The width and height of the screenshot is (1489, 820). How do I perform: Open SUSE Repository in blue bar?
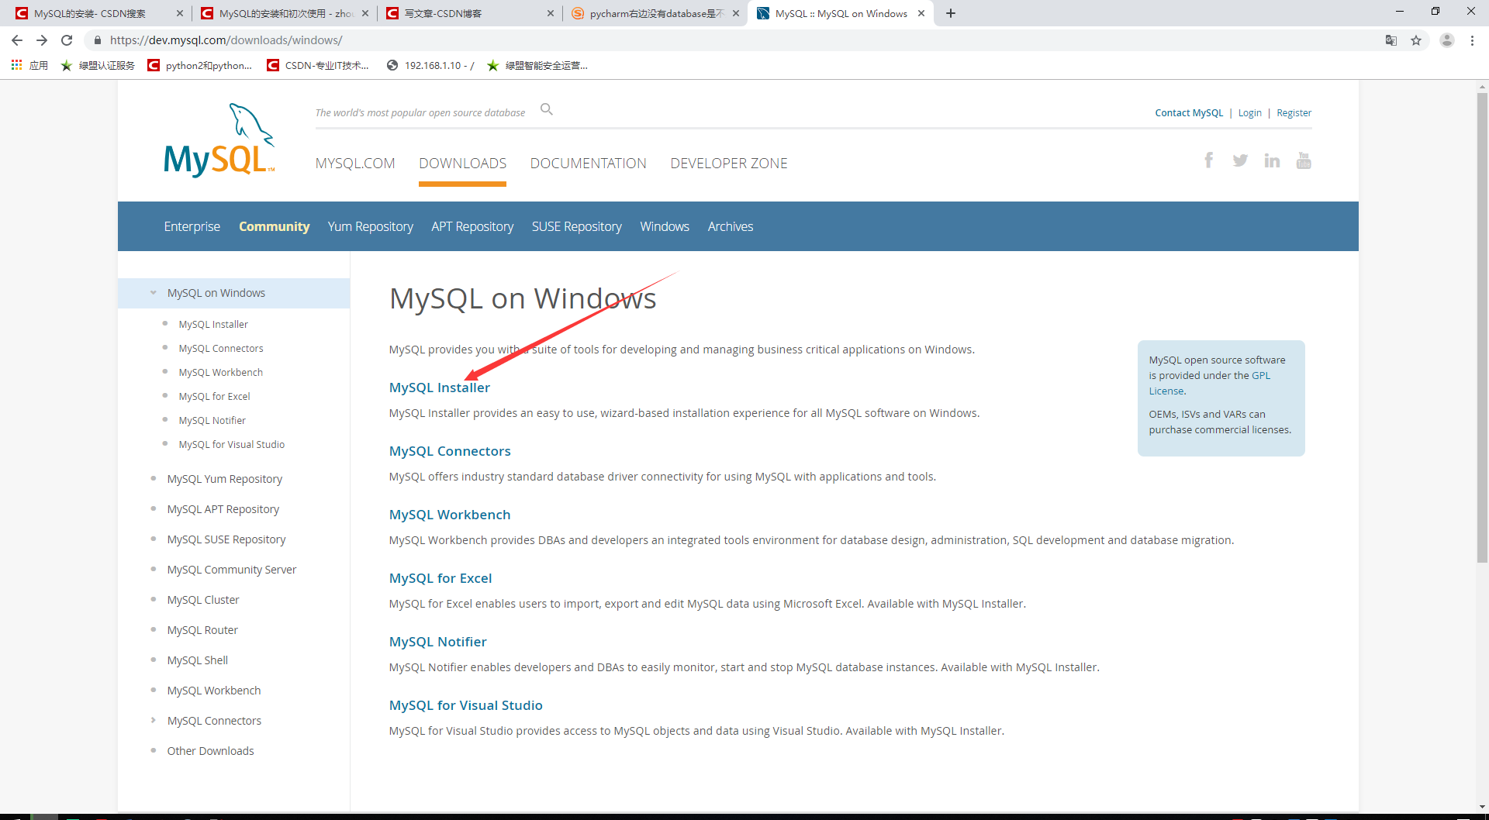coord(576,226)
